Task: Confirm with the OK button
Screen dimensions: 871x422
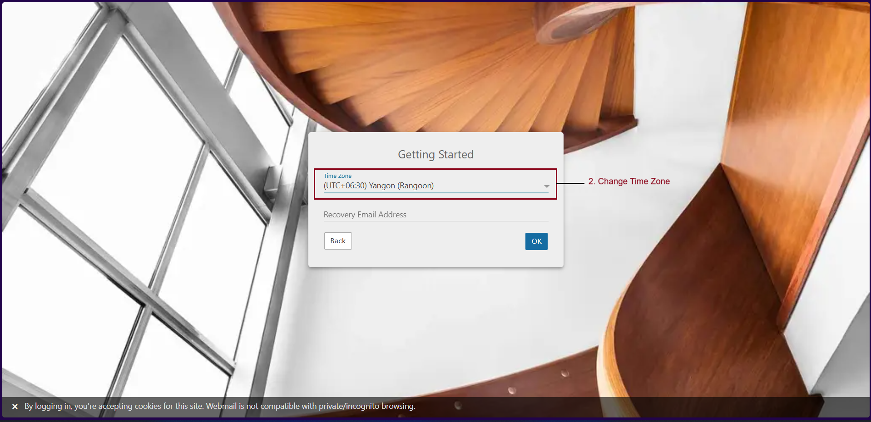Action: pyautogui.click(x=536, y=241)
